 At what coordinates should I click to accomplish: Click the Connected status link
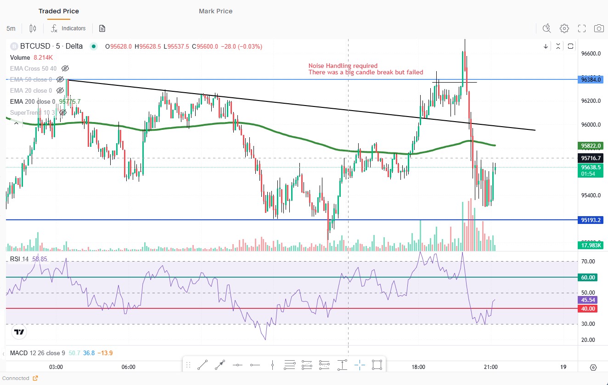[x=19, y=378]
